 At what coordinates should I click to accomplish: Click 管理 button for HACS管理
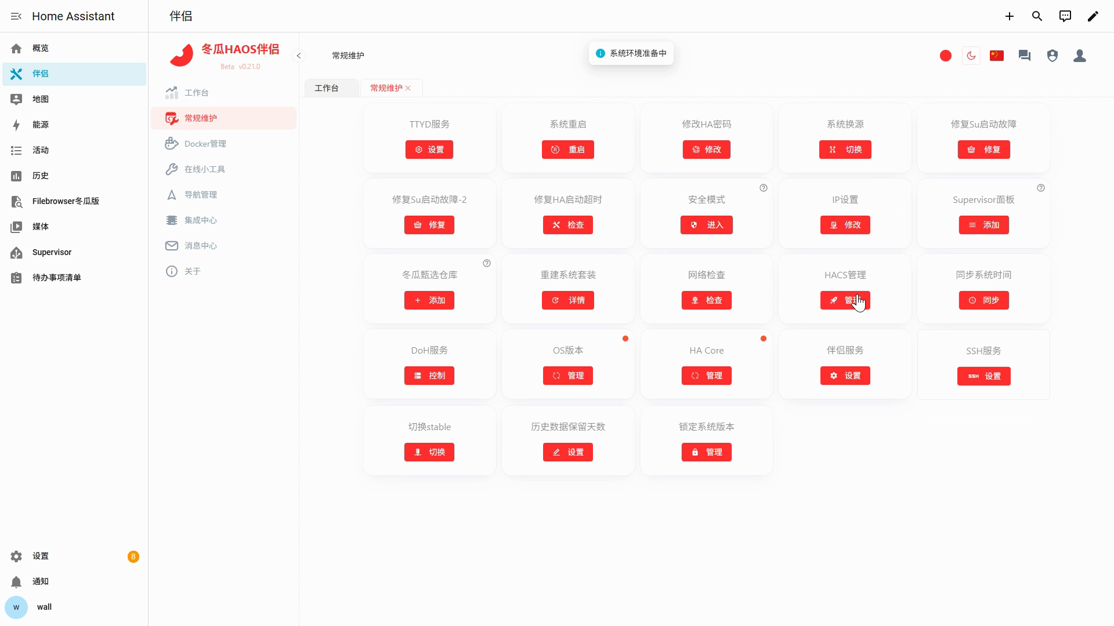(845, 300)
